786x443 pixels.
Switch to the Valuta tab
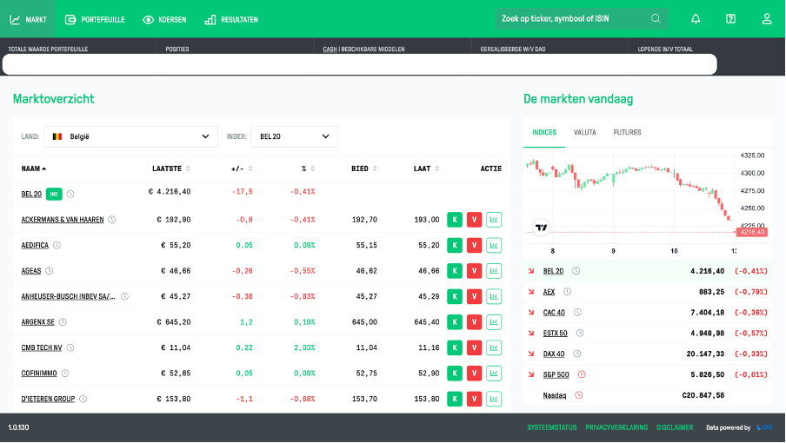[585, 133]
